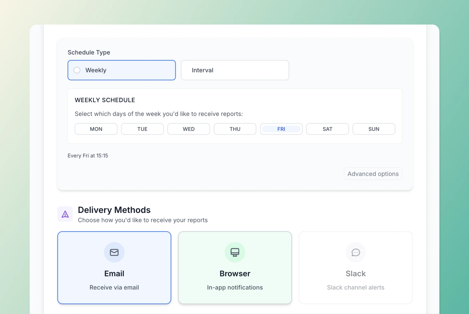Click the Email envelope icon
The width and height of the screenshot is (469, 314).
pos(114,252)
